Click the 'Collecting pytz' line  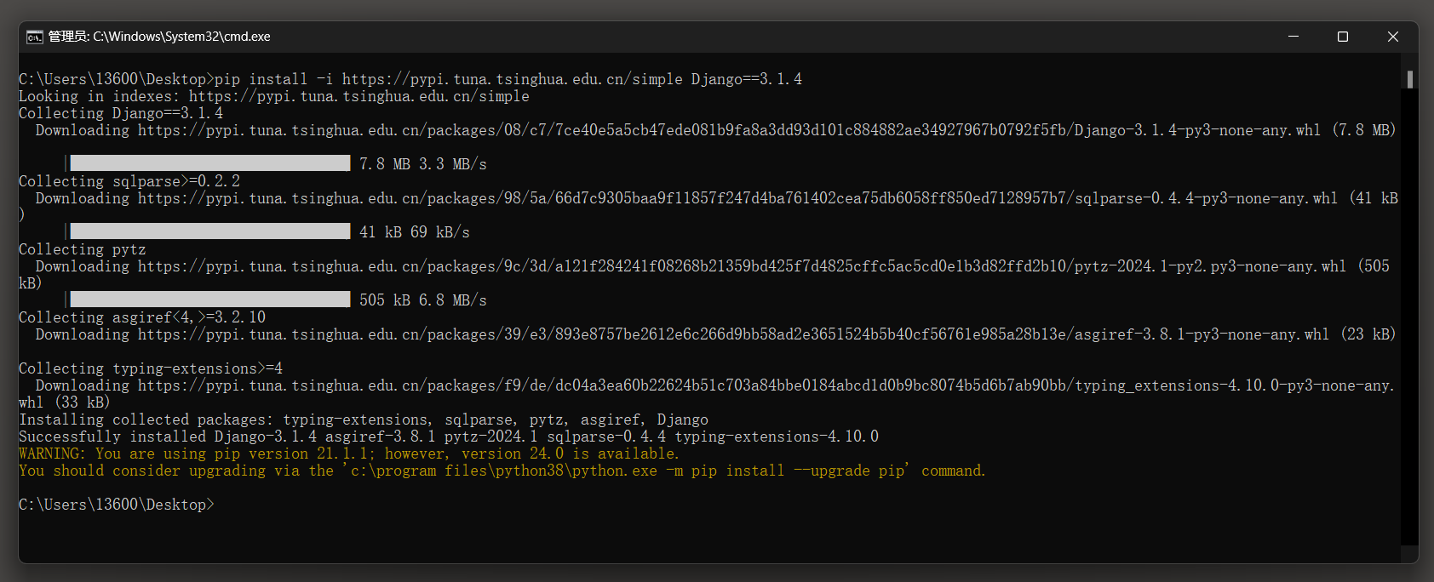[83, 249]
